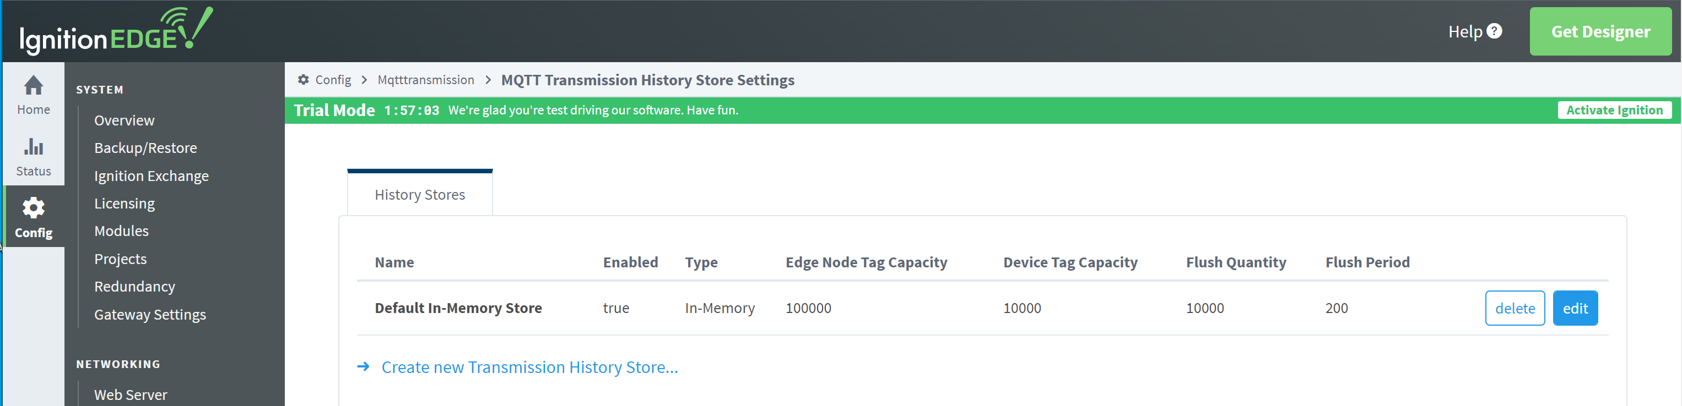Image resolution: width=1682 pixels, height=406 pixels.
Task: Open Web Server under Networking
Action: (x=131, y=394)
